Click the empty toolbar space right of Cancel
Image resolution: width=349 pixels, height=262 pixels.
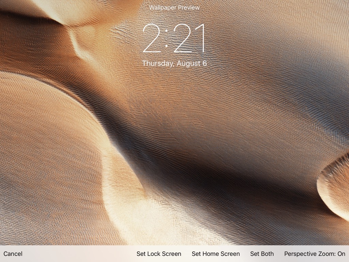[78, 254]
